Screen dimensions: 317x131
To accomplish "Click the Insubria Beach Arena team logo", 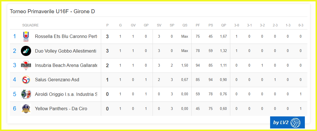I will pyautogui.click(x=26, y=65).
